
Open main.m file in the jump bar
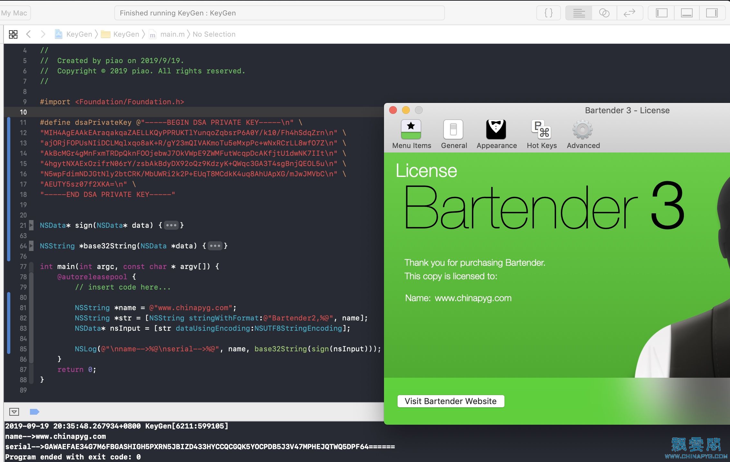167,34
